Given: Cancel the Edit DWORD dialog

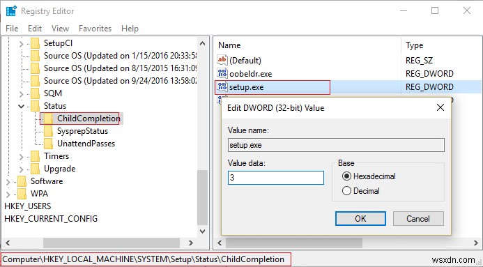Looking at the screenshot, I should (x=418, y=219).
